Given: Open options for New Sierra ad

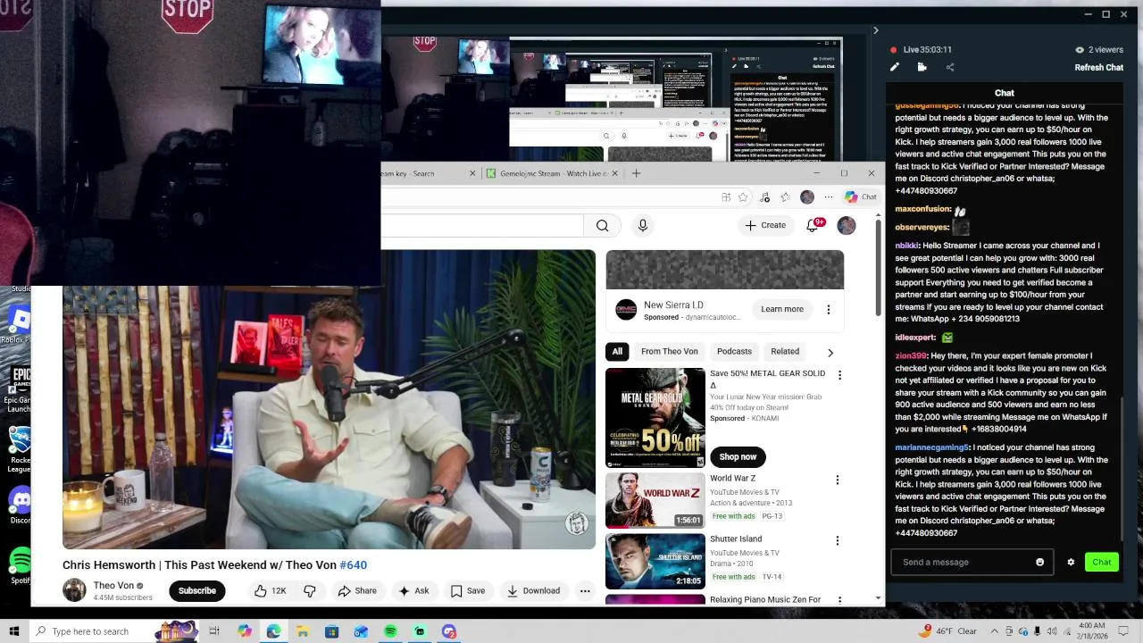Looking at the screenshot, I should pos(828,310).
